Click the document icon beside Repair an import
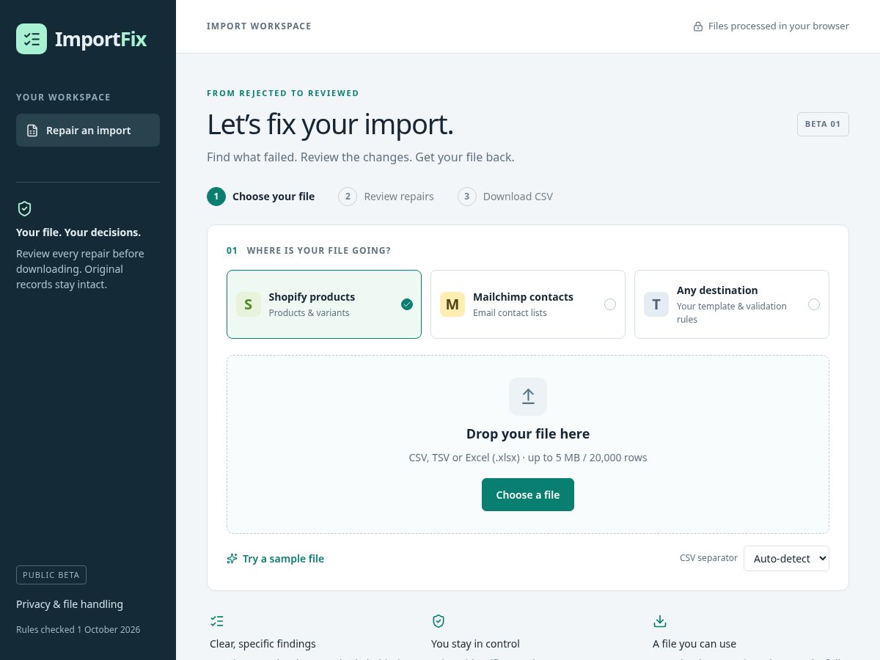The height and width of the screenshot is (660, 880). point(32,131)
